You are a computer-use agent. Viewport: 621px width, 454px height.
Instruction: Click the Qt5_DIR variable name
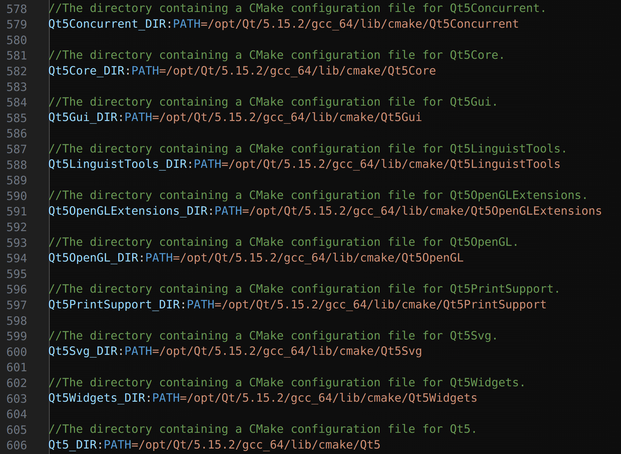click(73, 445)
